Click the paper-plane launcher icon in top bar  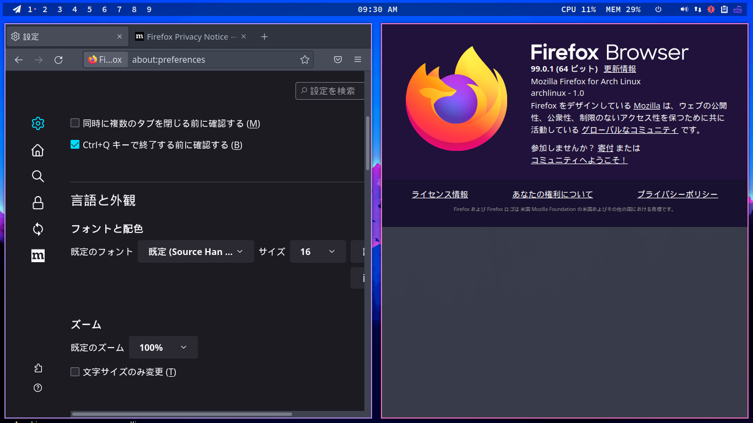(17, 9)
